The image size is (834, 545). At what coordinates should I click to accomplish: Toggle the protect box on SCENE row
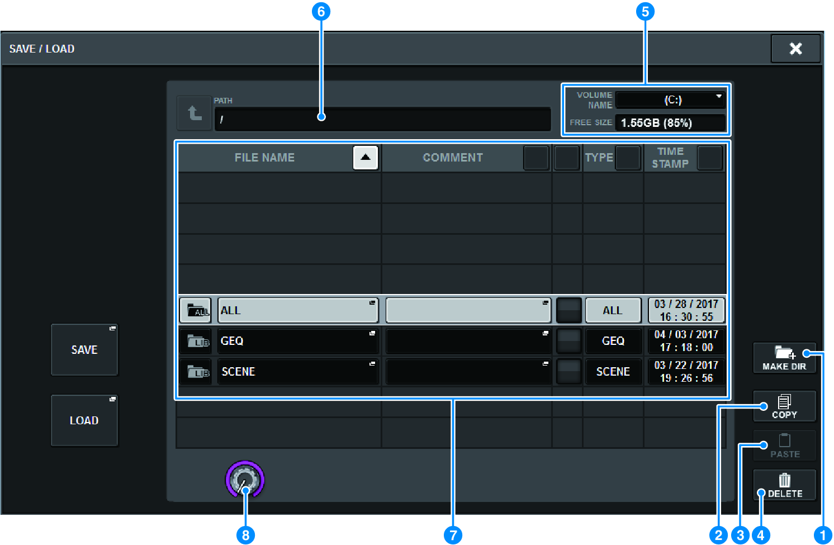pyautogui.click(x=568, y=372)
